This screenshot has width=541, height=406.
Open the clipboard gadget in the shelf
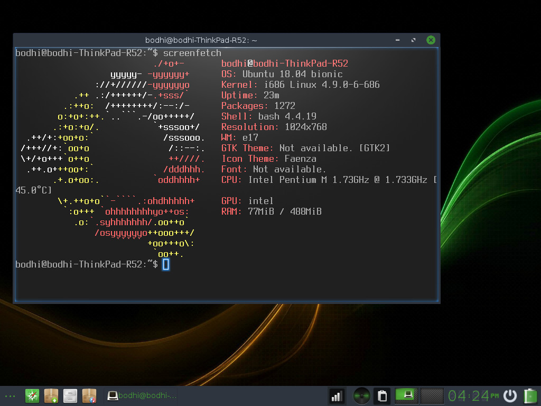pos(382,396)
